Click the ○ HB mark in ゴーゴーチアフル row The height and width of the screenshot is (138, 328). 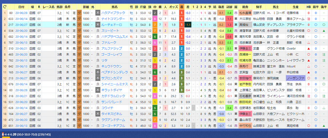pos(308,126)
